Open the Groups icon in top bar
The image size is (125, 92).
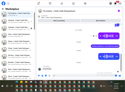pos(85,3)
